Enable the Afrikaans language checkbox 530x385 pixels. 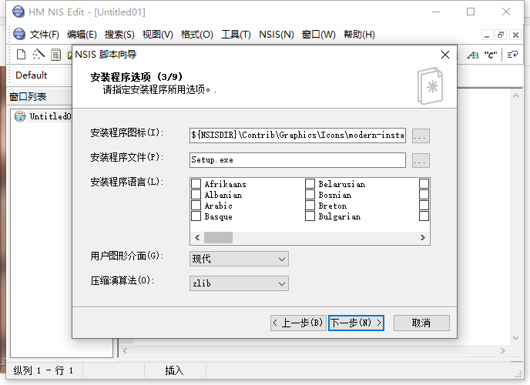click(196, 184)
